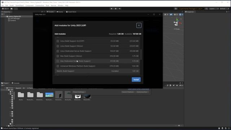
Task: Select the Project tab
Action: point(5,83)
